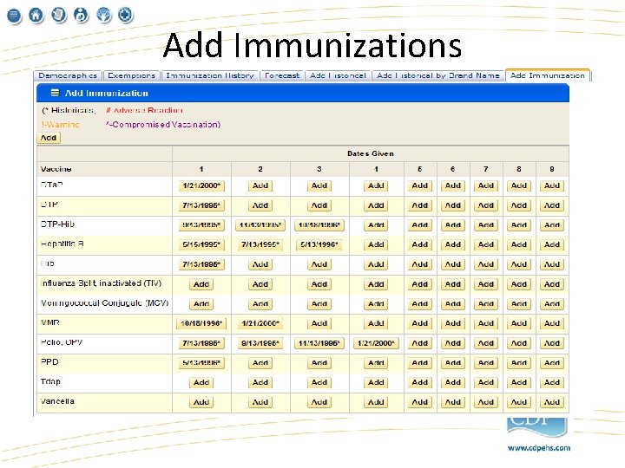Add Influenza (TIV) dose 6
The width and height of the screenshot is (625, 468).
click(x=453, y=284)
